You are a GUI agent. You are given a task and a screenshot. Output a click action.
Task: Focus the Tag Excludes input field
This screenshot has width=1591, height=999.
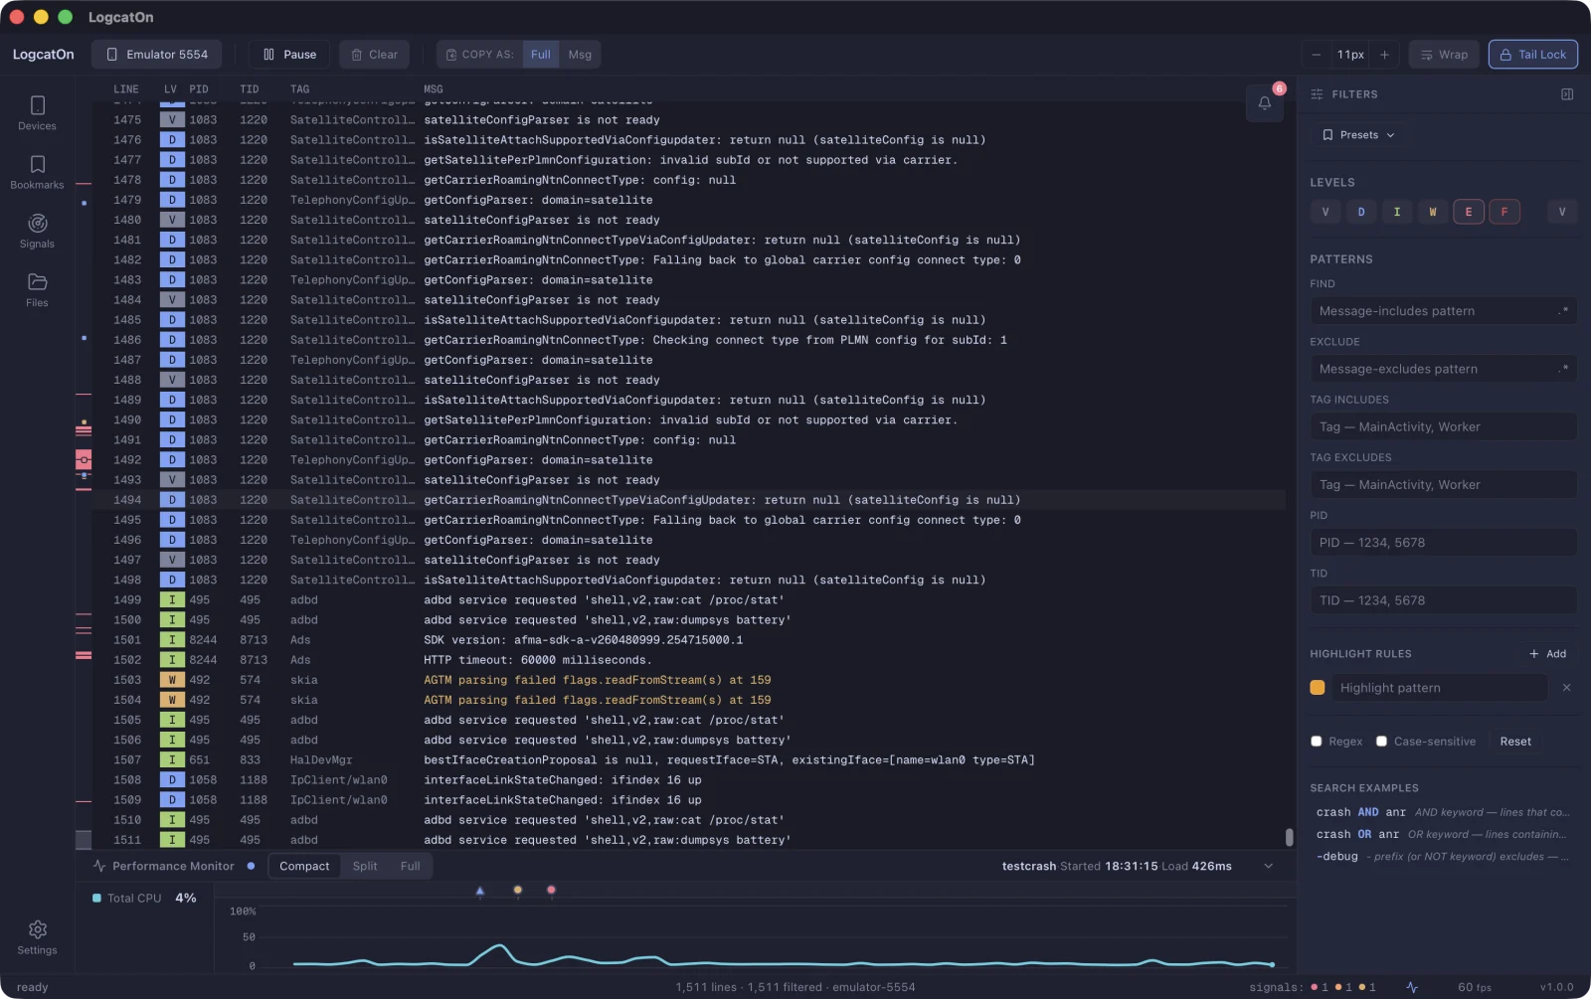(1444, 484)
